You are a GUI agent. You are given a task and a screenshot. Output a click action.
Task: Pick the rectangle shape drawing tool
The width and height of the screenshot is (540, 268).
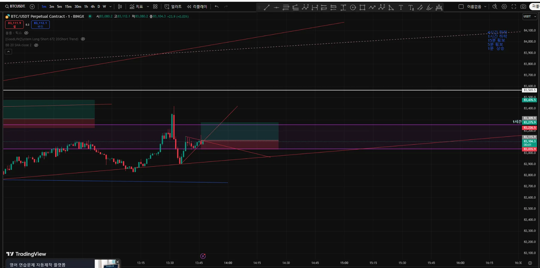pos(362,8)
